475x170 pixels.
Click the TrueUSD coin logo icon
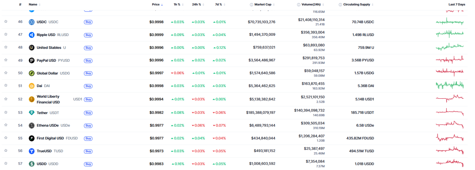pos(32,151)
